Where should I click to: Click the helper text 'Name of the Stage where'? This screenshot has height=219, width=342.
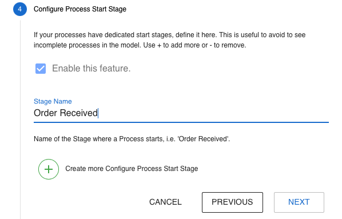(132, 139)
